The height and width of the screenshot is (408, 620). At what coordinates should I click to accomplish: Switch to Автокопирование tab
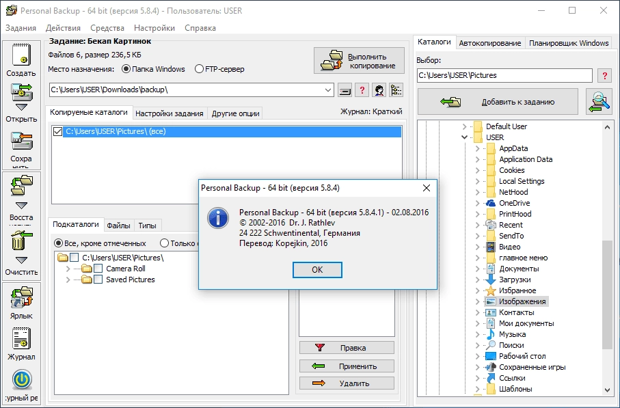(x=490, y=43)
